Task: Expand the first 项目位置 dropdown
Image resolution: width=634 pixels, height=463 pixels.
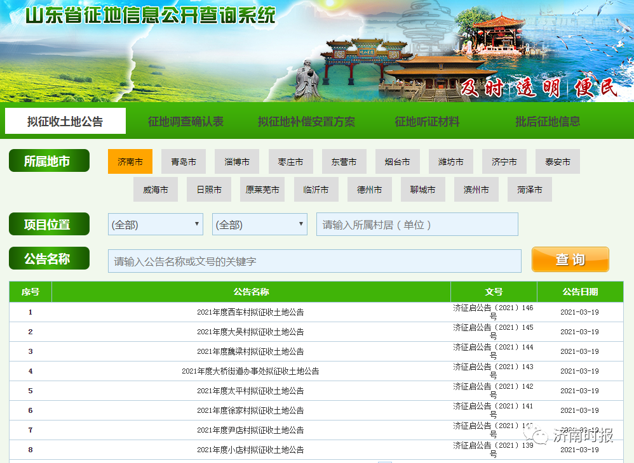Action: [156, 225]
